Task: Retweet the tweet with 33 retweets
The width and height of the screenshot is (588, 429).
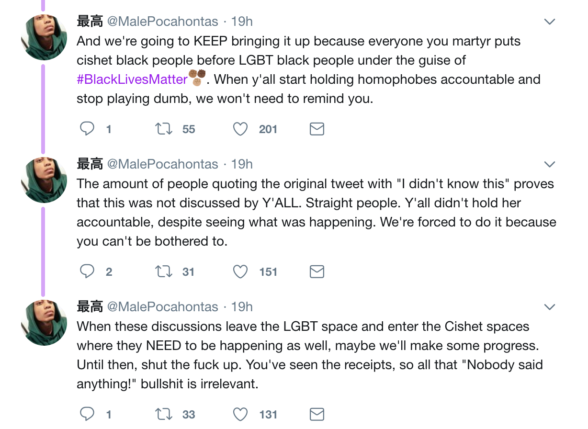Action: click(164, 414)
